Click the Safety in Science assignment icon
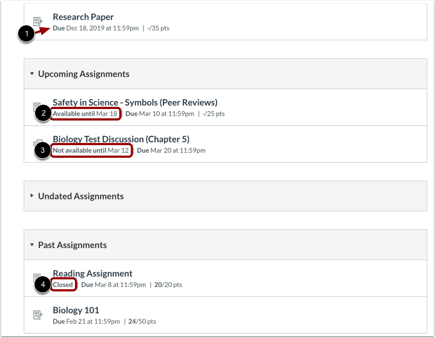The height and width of the screenshot is (338, 435). point(36,106)
